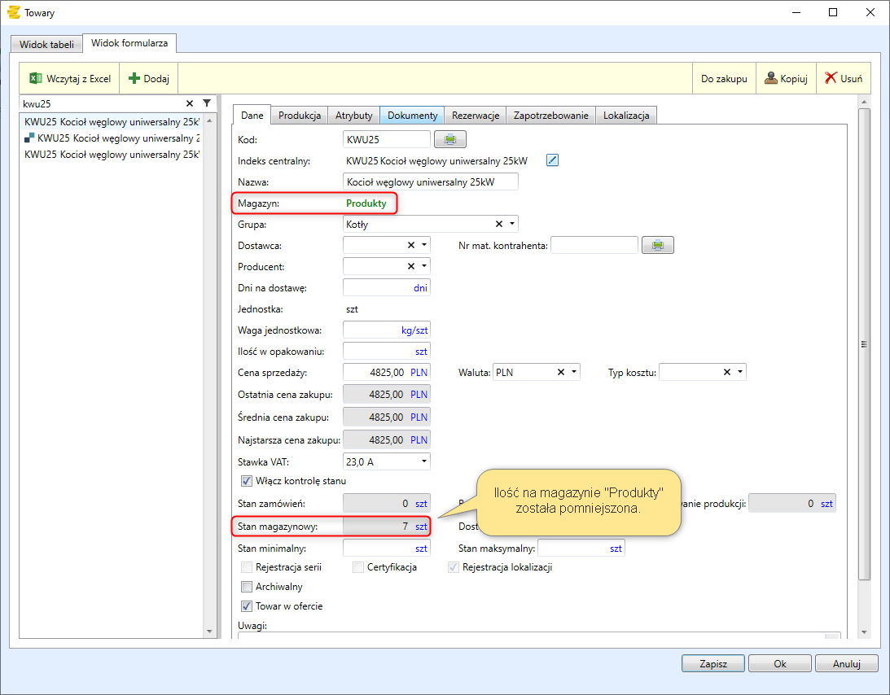Edit Indeks centralny with the pencil icon
The height and width of the screenshot is (695, 890).
pyautogui.click(x=552, y=160)
